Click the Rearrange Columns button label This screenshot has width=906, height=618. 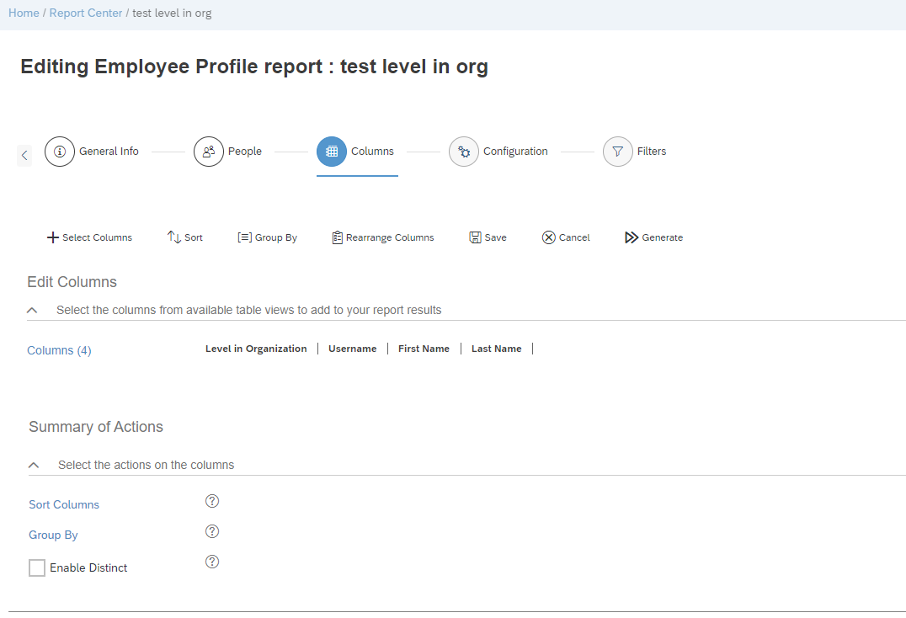[x=390, y=237]
